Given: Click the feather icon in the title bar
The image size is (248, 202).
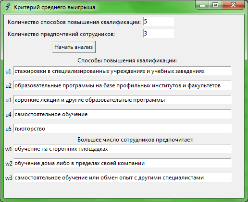Looking at the screenshot, I should [8, 7].
